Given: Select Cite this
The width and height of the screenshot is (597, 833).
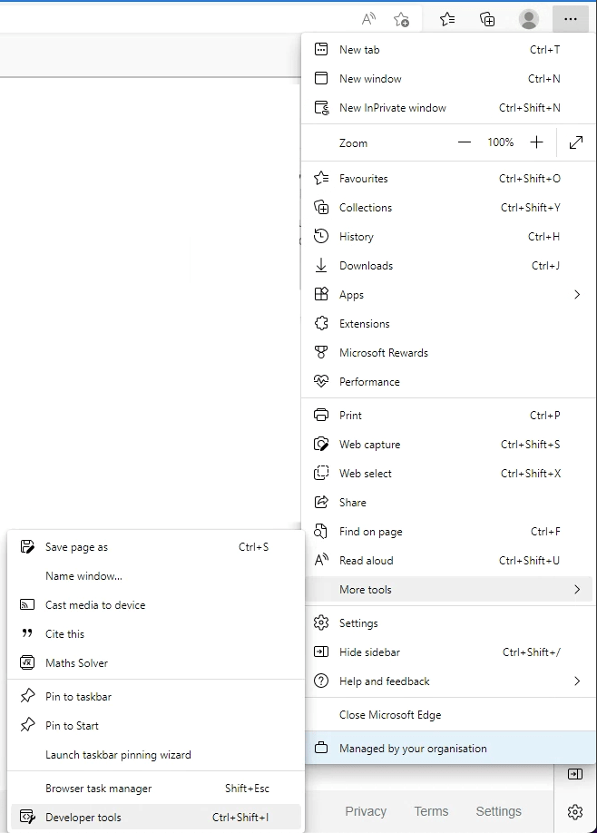Looking at the screenshot, I should point(156,633).
